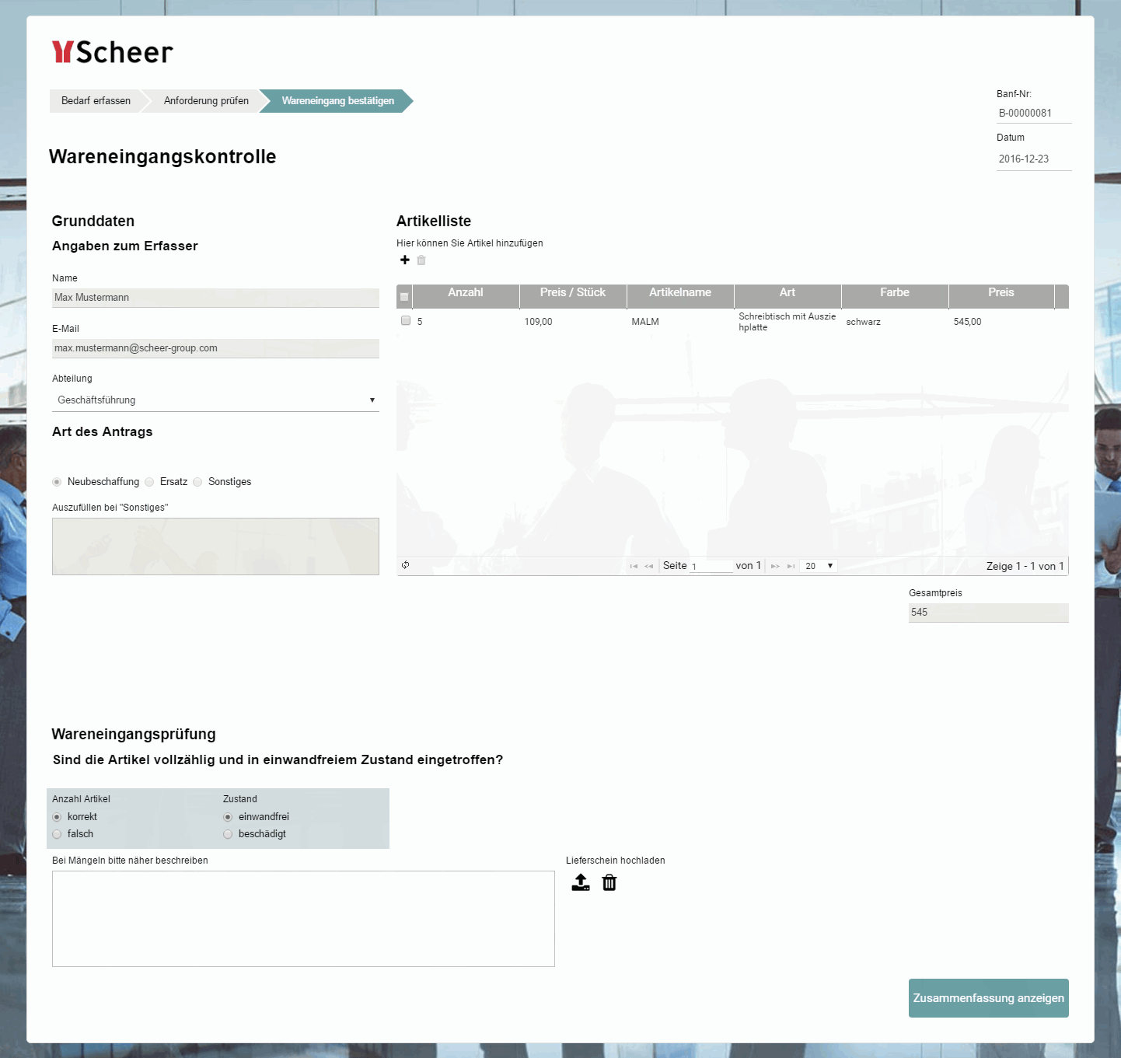Click the Datum field 2016-12-23

(x=1034, y=159)
